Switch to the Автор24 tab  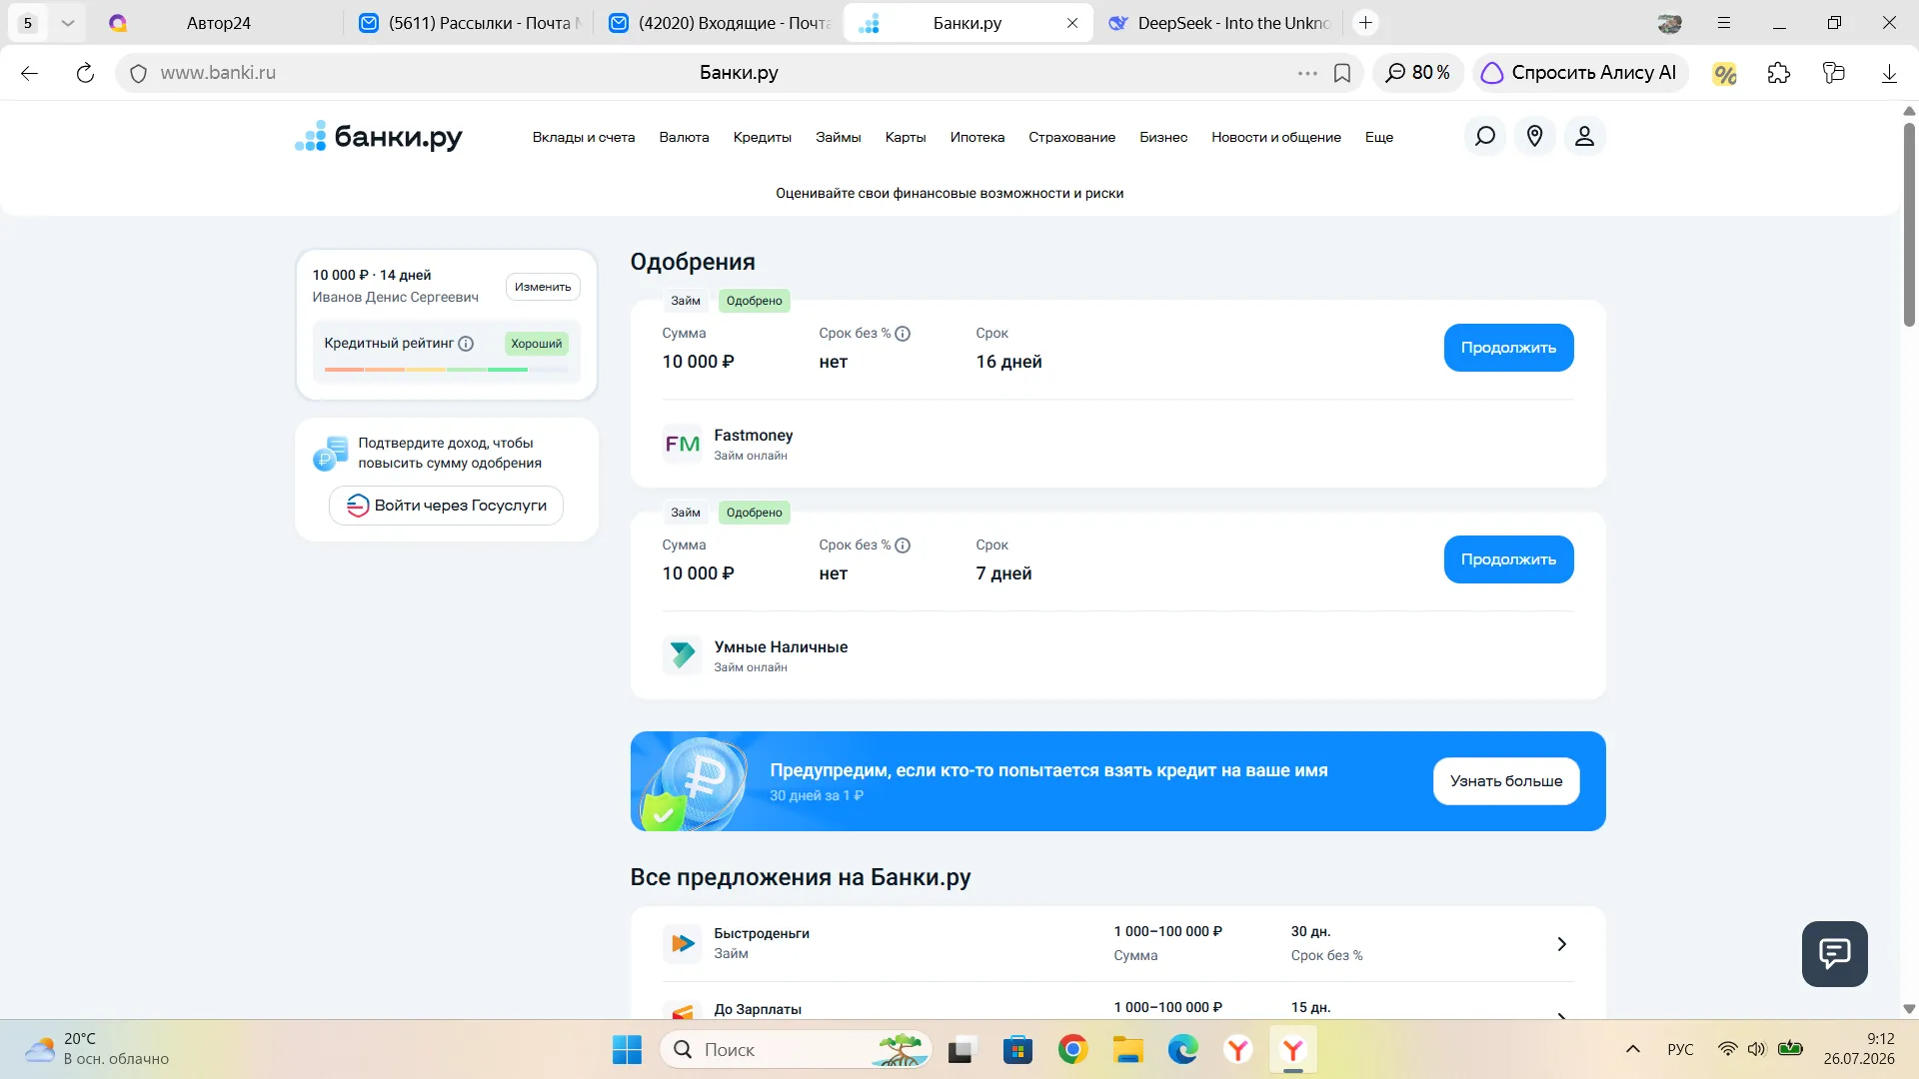click(x=220, y=23)
